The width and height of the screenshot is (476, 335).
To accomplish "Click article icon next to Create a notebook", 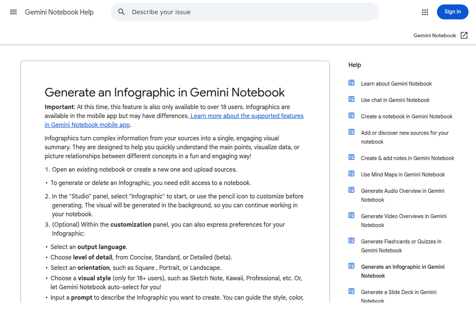I will click(351, 116).
